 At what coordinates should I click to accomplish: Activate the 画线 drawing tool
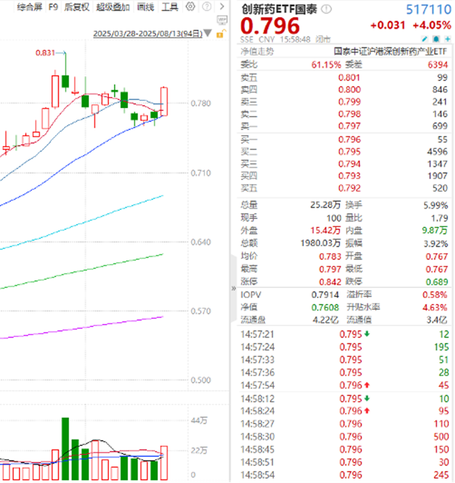tap(145, 7)
